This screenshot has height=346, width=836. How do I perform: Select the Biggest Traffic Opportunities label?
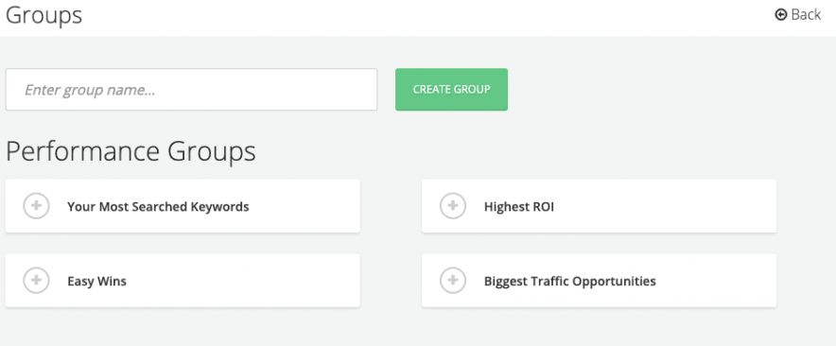tap(570, 281)
